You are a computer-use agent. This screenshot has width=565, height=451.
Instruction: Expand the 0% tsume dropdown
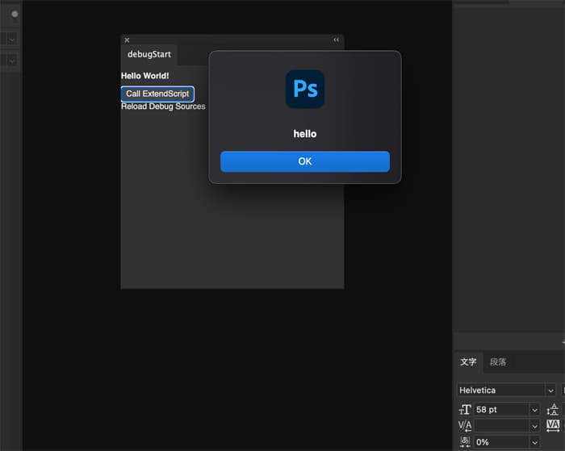point(534,442)
